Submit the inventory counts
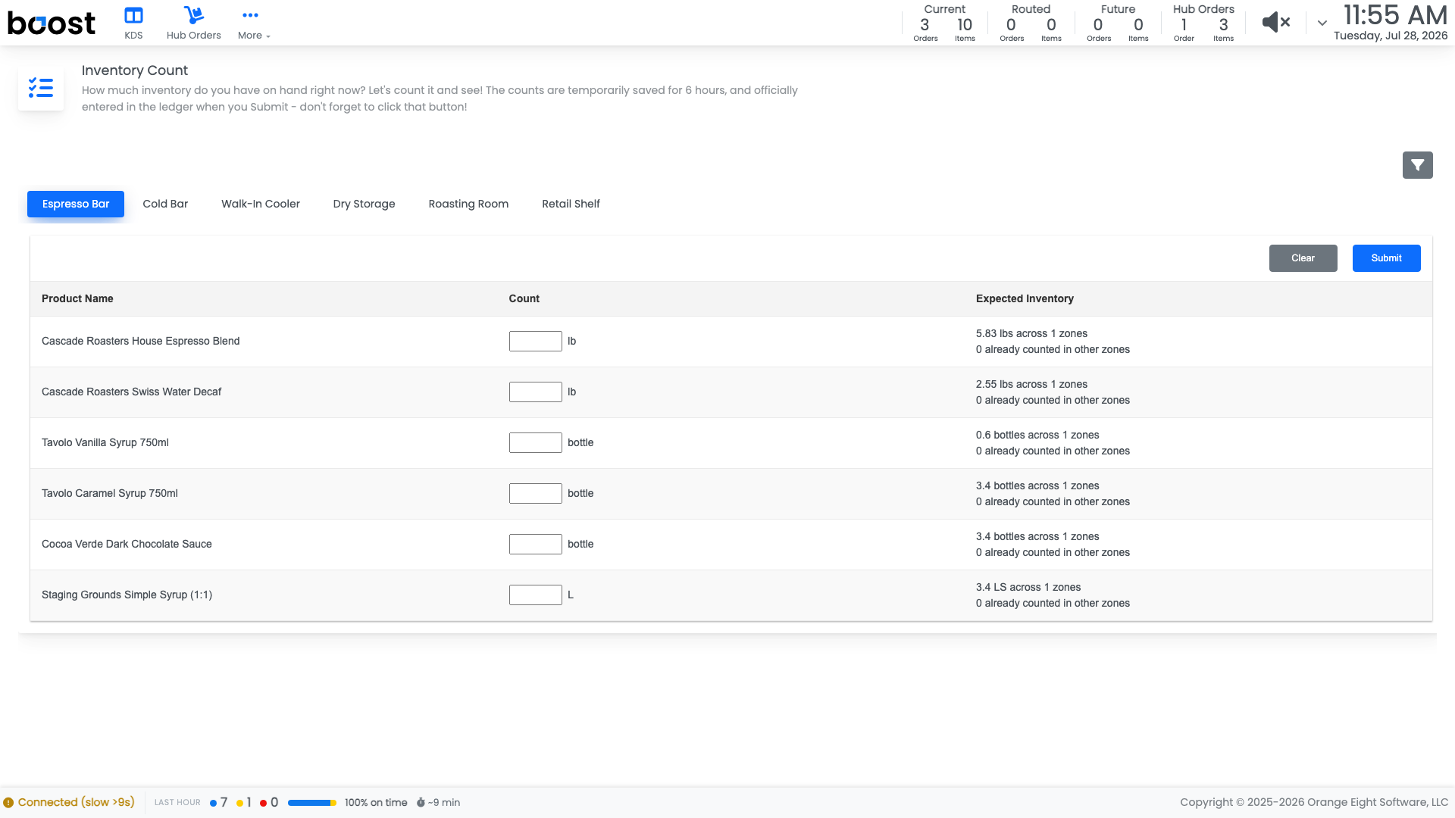The height and width of the screenshot is (818, 1455). click(1387, 258)
